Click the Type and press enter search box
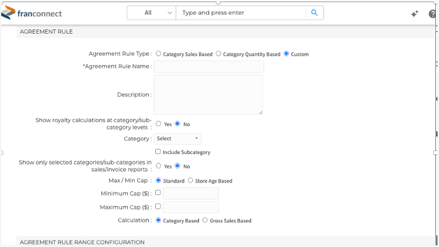The height and width of the screenshot is (247, 439). click(x=241, y=13)
